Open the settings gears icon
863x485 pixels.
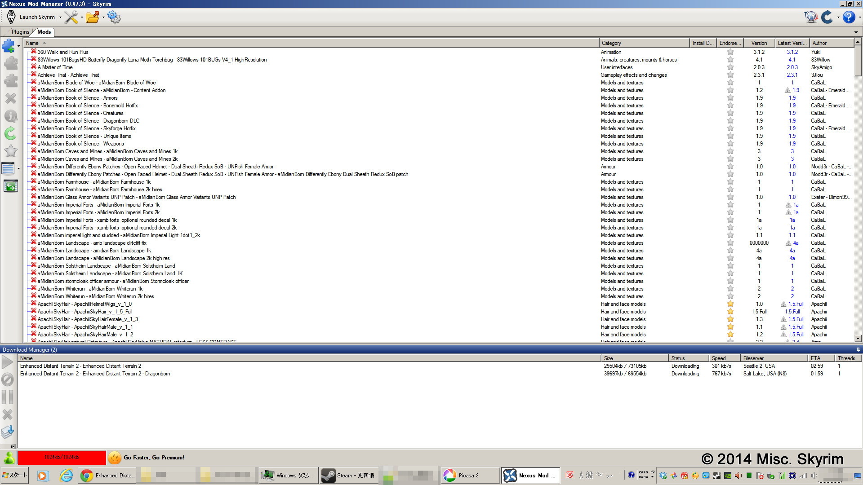(114, 17)
